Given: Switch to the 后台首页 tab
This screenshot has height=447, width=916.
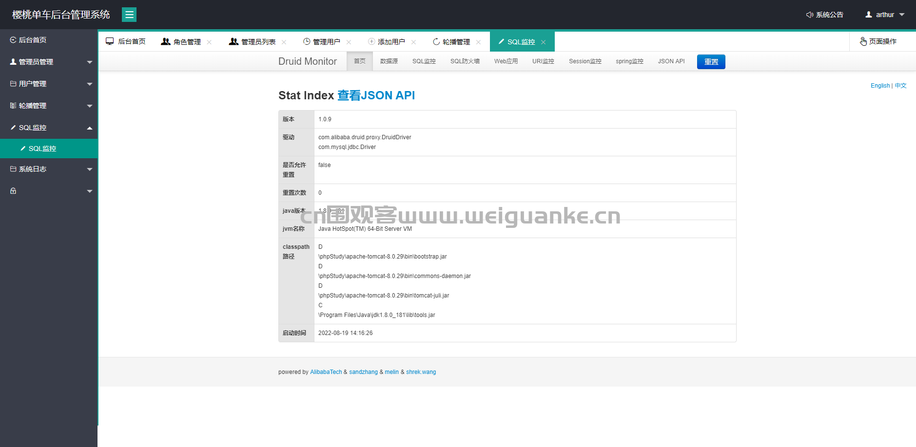Looking at the screenshot, I should (126, 41).
